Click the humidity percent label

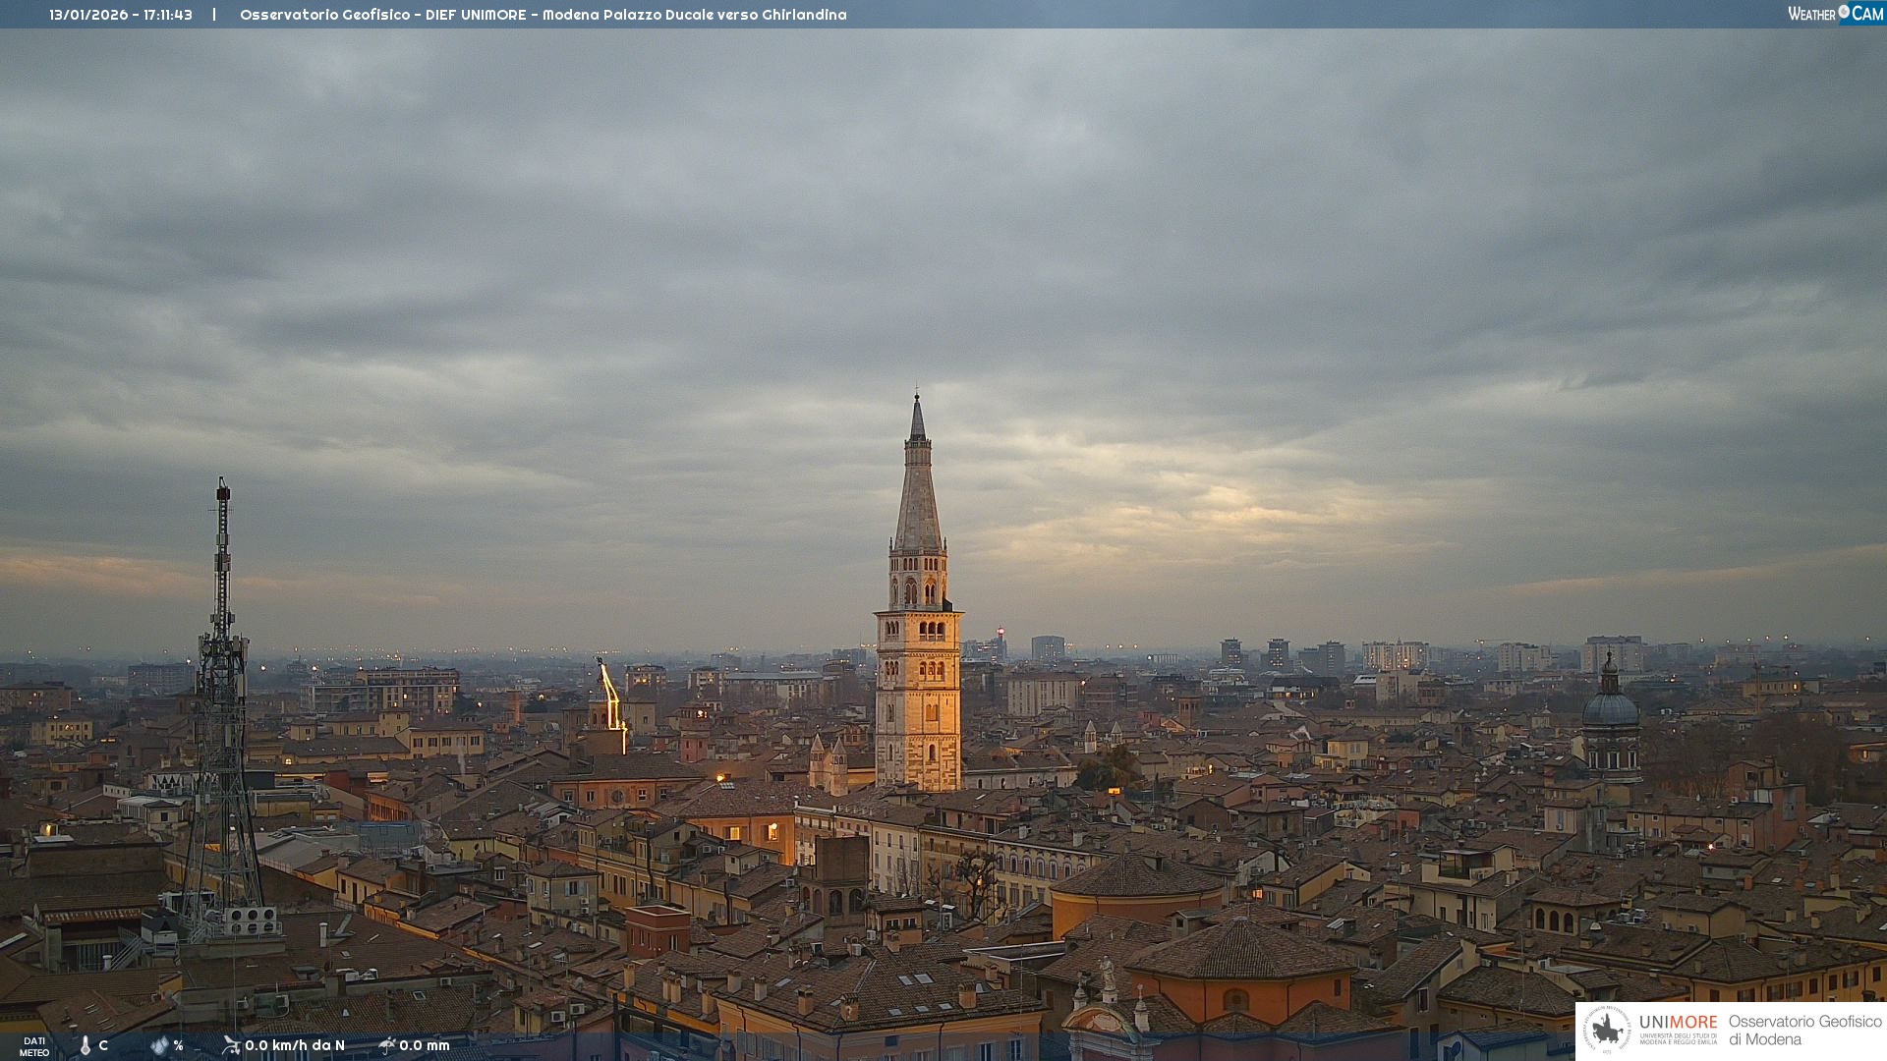pyautogui.click(x=178, y=1045)
